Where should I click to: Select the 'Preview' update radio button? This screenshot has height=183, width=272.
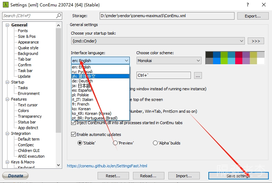click(x=115, y=143)
